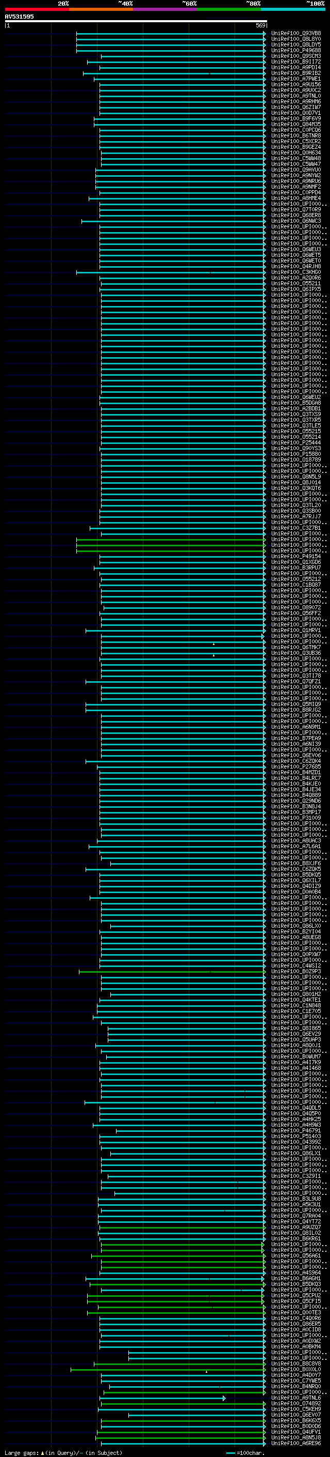Select hit label UniRef100_A8HME4
The image size is (330, 1457).
tap(295, 198)
